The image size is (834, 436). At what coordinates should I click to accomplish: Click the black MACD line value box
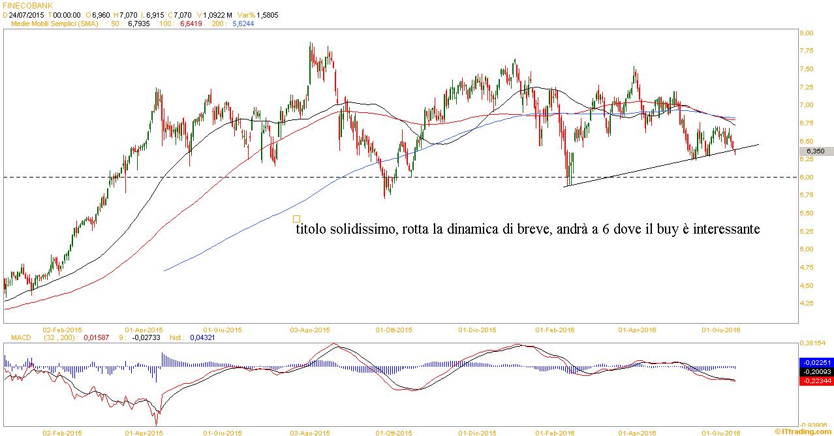click(816, 371)
